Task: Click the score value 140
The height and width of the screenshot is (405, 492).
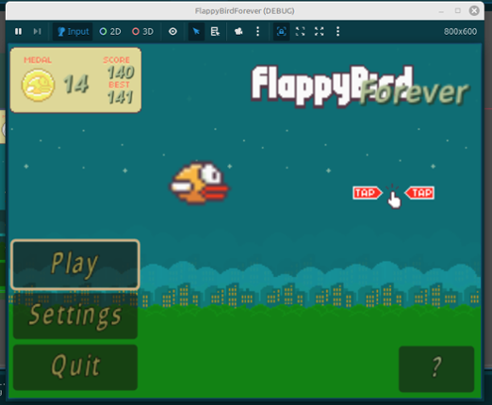Action: pos(121,73)
